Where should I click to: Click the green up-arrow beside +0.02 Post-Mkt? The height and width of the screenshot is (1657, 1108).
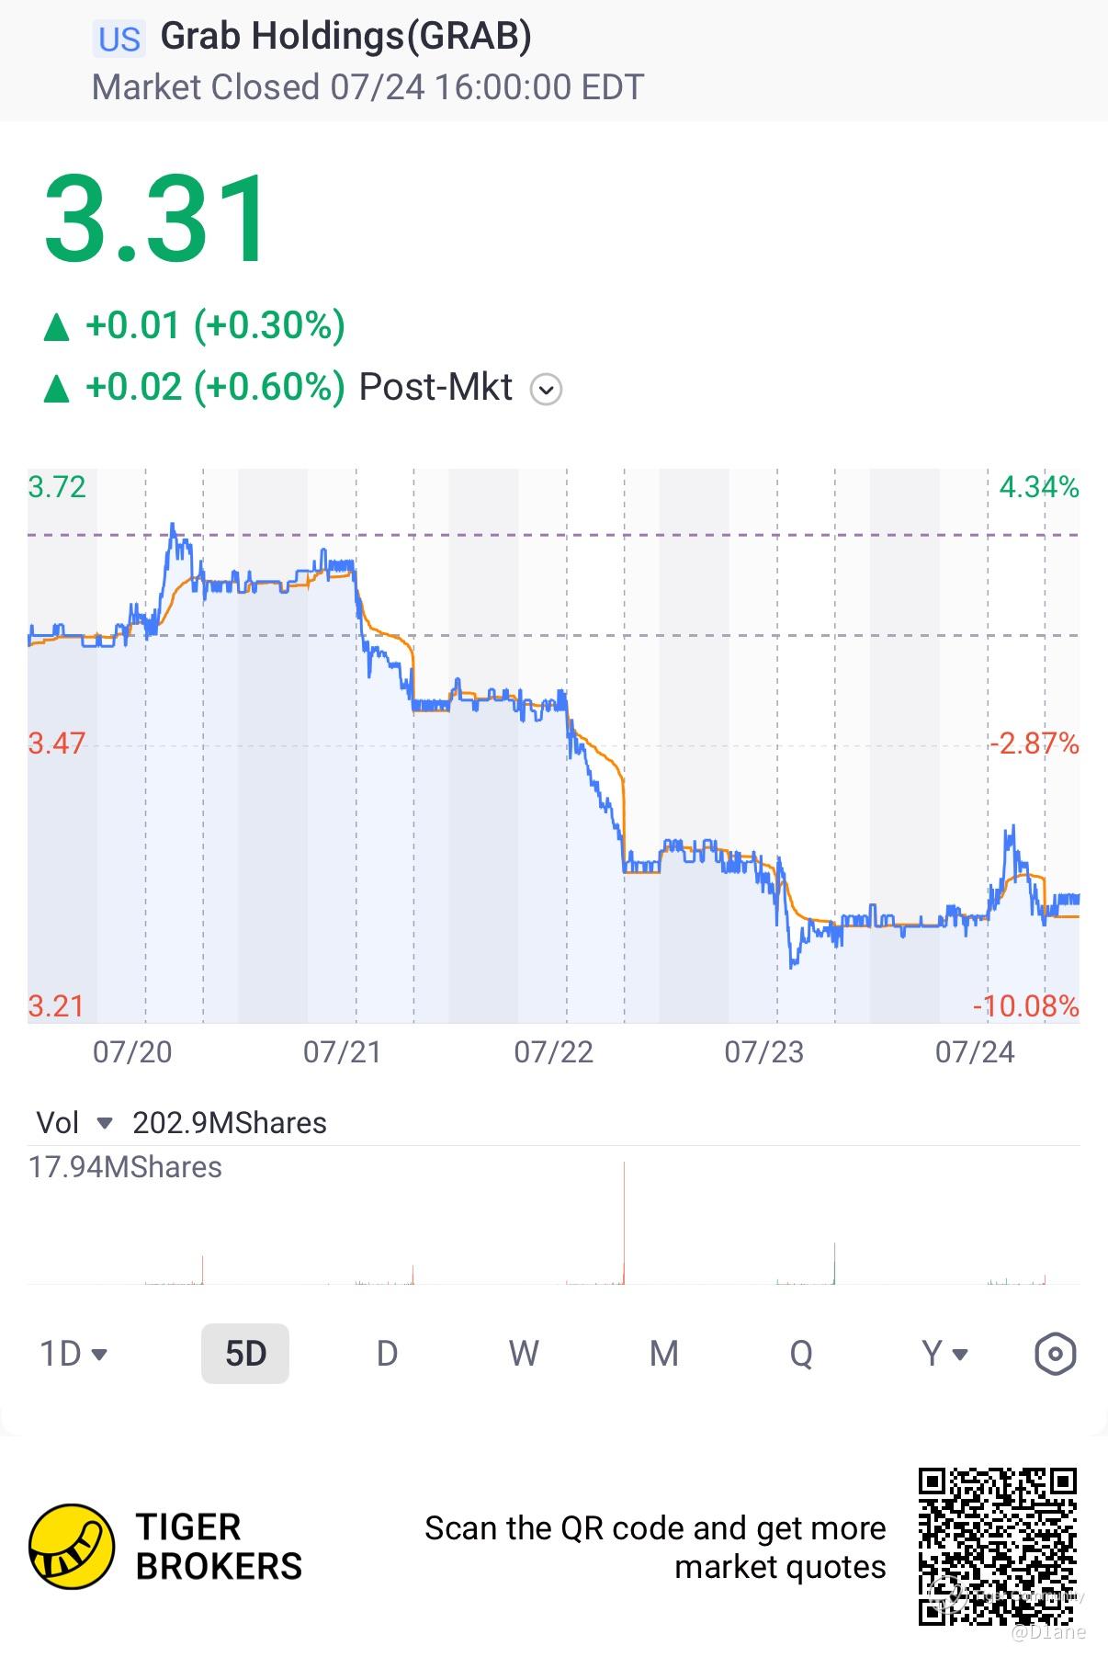(57, 389)
